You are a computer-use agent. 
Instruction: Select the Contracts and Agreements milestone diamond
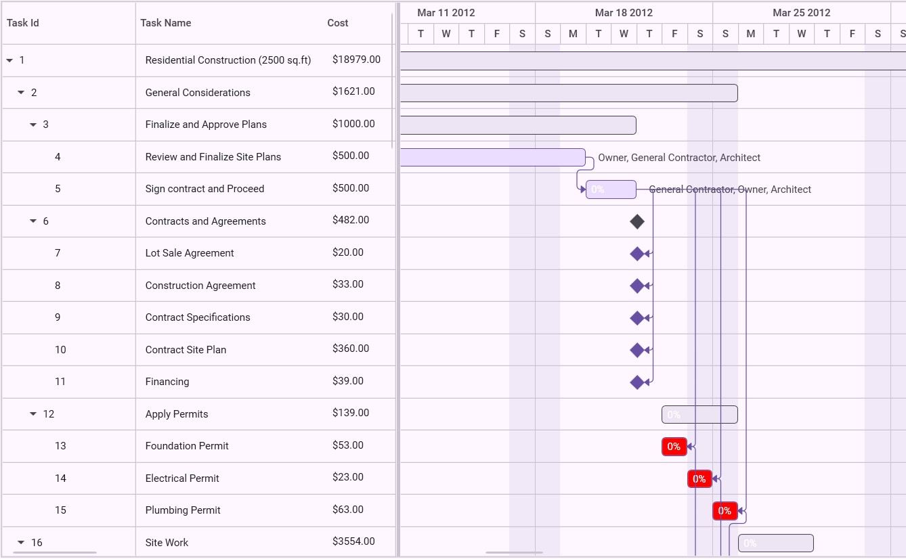pos(637,221)
